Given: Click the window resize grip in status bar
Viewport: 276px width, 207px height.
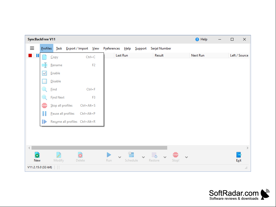Looking at the screenshot, I should (x=246, y=168).
